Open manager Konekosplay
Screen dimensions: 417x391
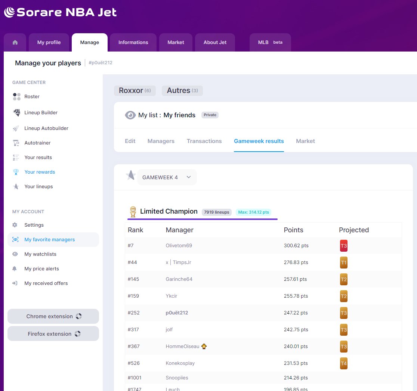[180, 363]
